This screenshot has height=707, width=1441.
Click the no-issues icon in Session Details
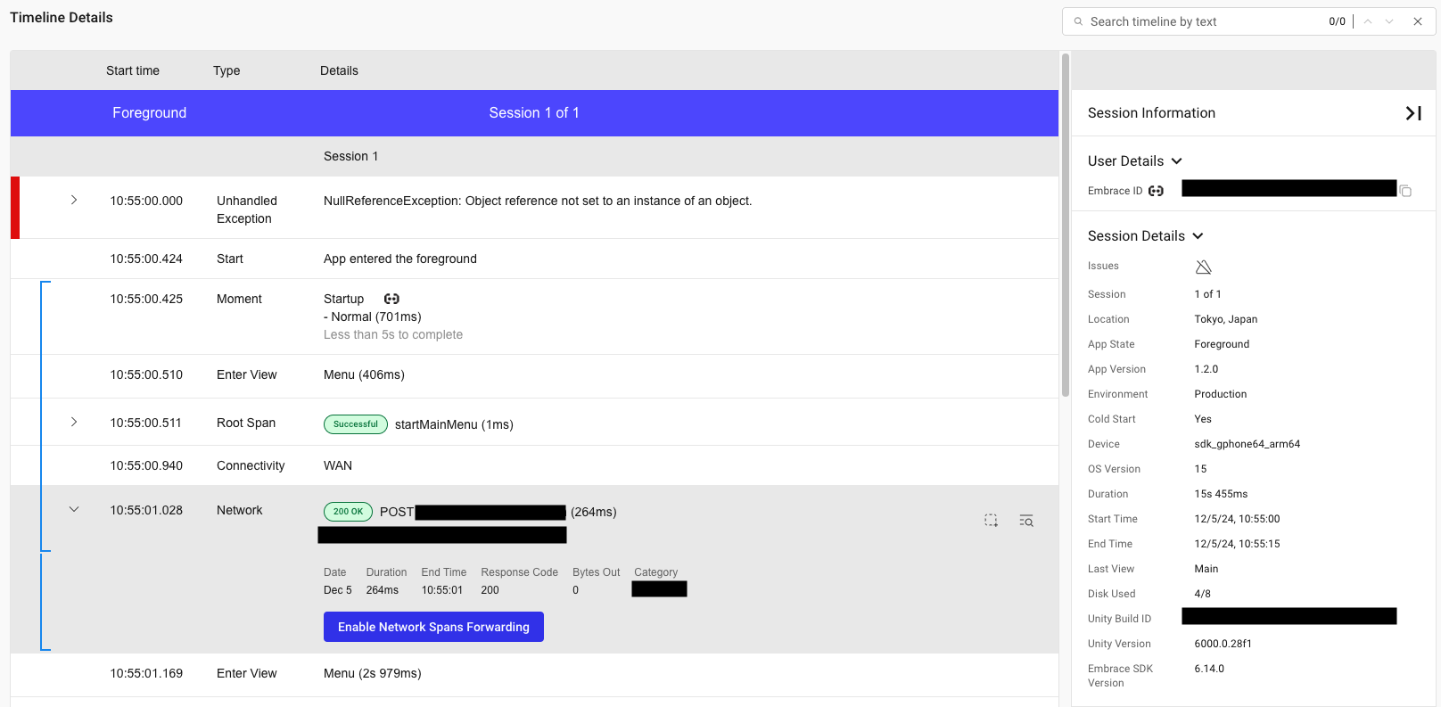pos(1203,267)
